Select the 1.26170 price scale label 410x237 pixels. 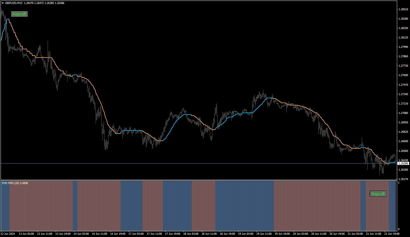click(403, 179)
